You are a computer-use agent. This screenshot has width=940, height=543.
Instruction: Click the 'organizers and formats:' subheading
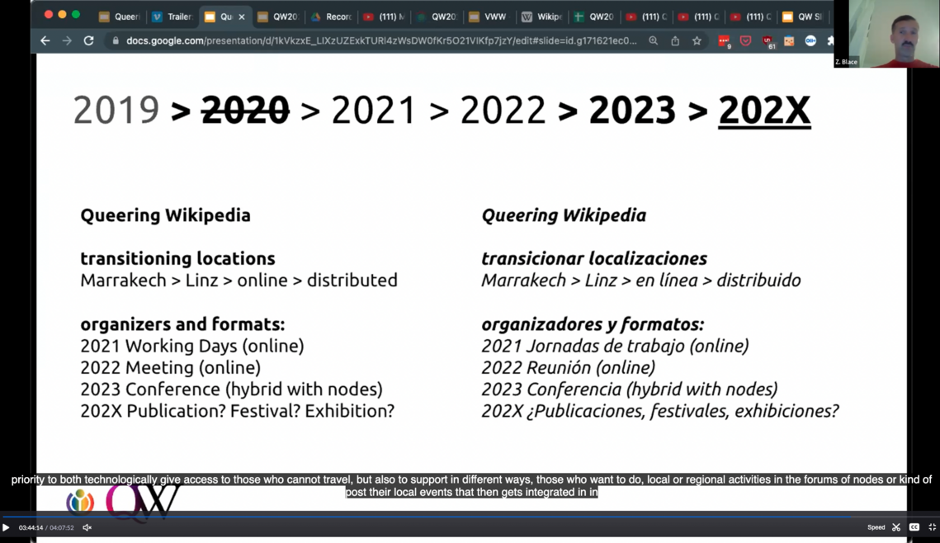click(182, 324)
